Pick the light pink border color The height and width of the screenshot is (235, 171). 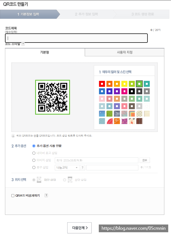click(102, 99)
